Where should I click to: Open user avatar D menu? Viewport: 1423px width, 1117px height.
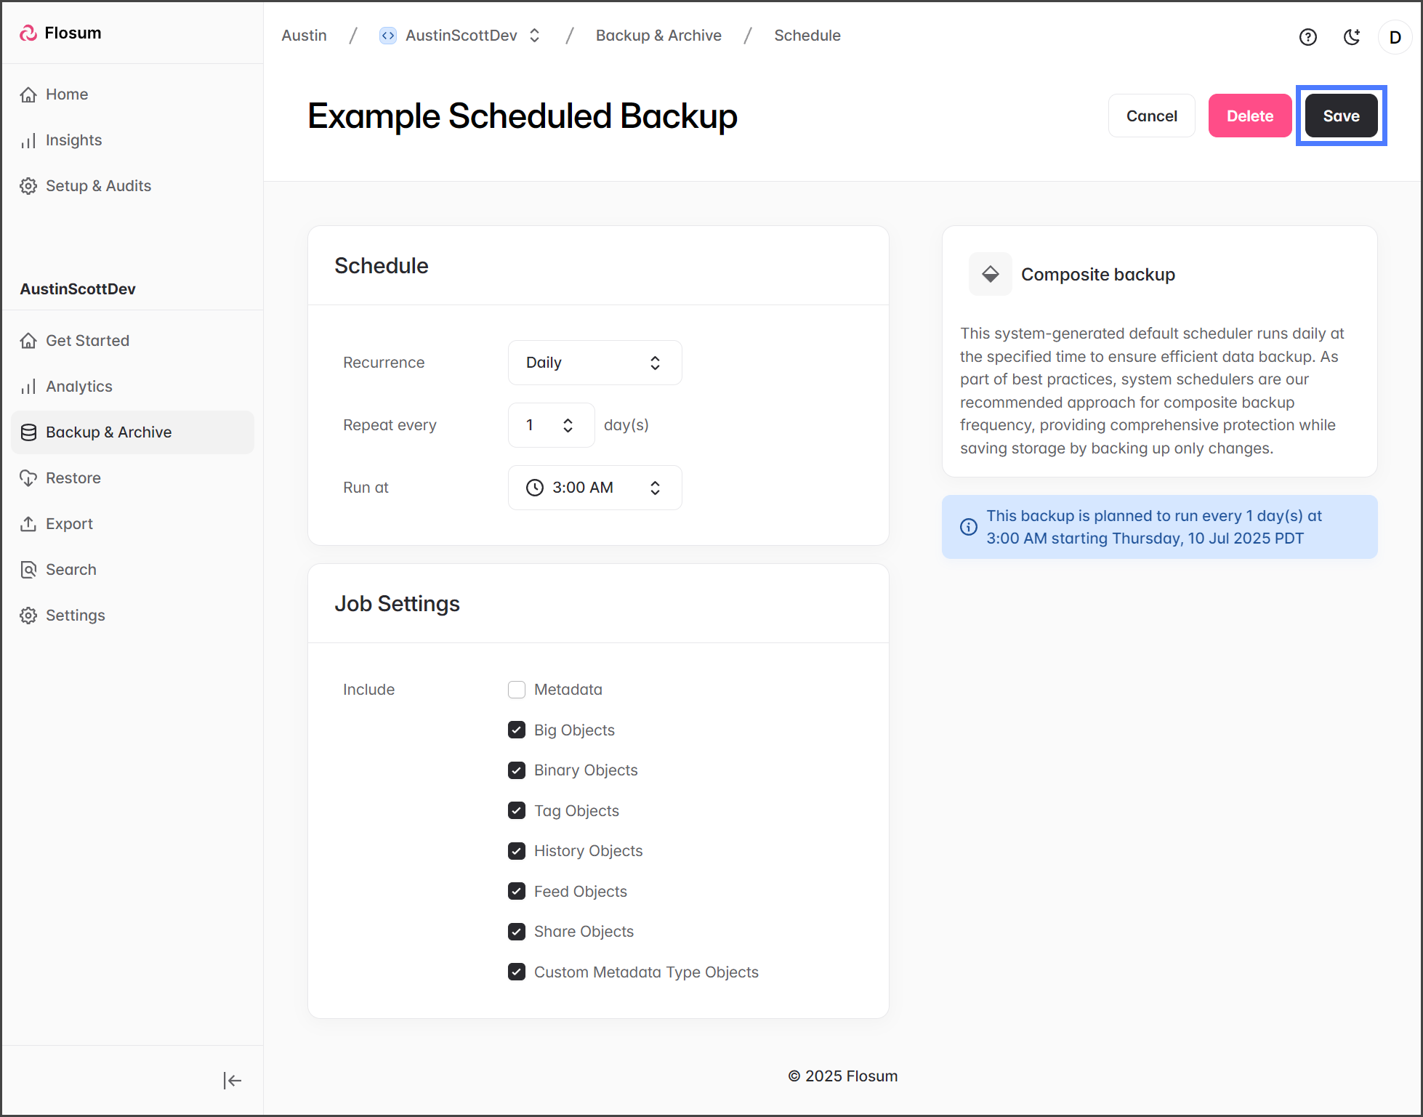pyautogui.click(x=1395, y=37)
